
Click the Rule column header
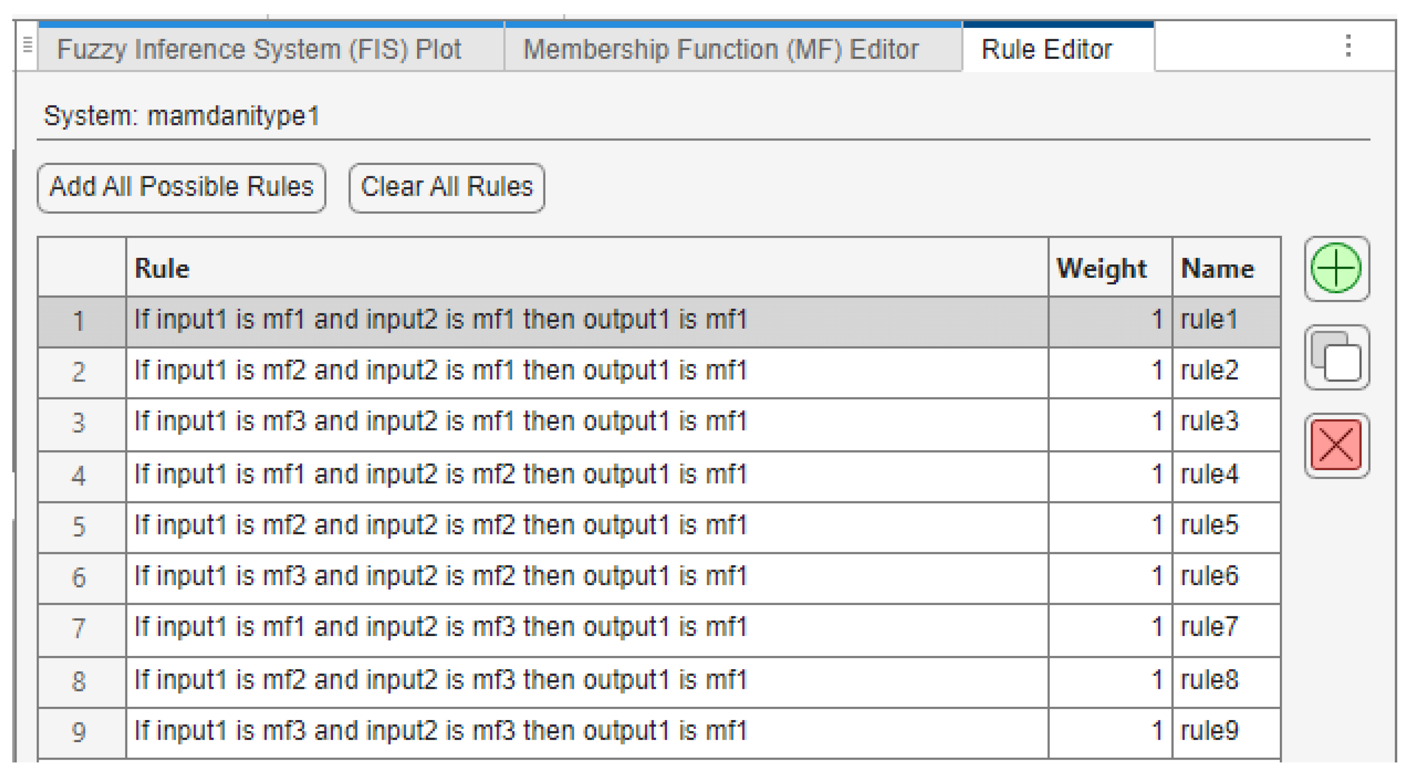[x=162, y=269]
